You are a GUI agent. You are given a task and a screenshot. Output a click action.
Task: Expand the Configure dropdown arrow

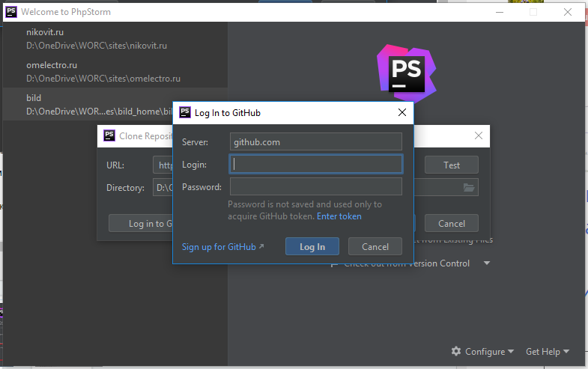click(511, 351)
